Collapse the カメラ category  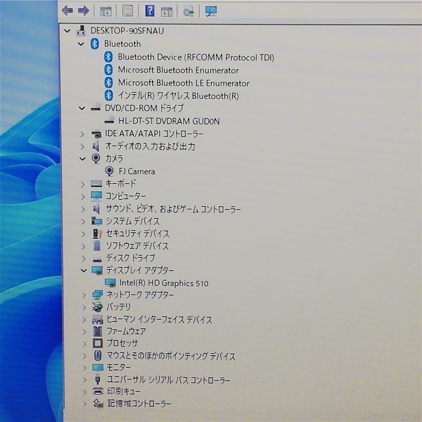point(82,159)
